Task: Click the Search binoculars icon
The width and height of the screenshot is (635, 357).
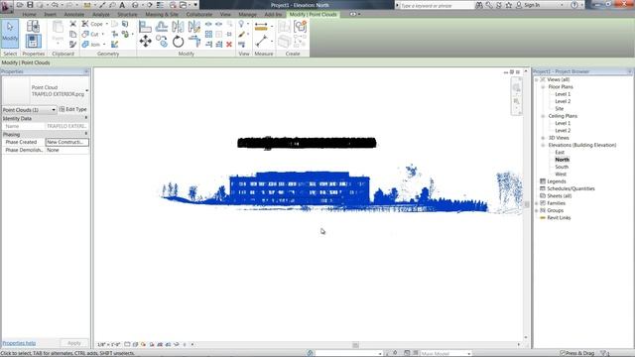Action: [x=479, y=5]
